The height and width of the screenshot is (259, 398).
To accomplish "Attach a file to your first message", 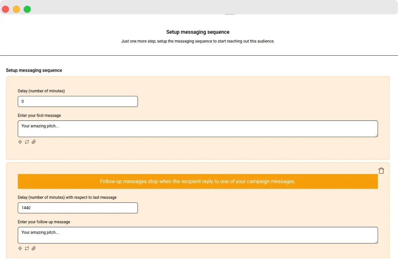I will [x=34, y=142].
